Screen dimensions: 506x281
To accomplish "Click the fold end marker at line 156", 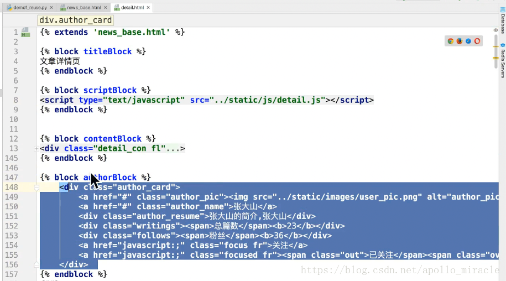I will 36,264.
